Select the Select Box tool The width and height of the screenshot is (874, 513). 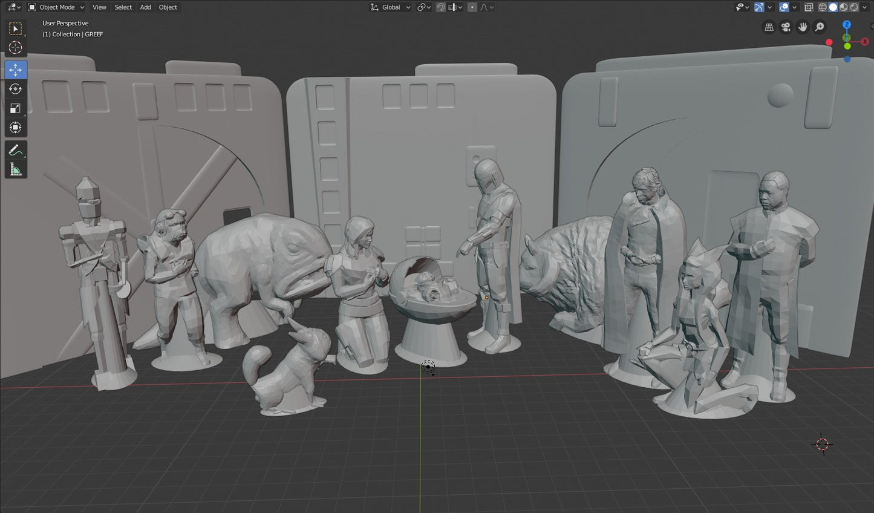point(16,28)
